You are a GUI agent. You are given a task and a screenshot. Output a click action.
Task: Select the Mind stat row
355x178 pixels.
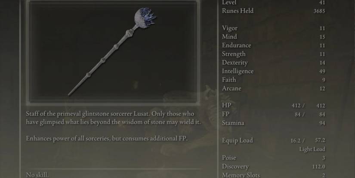point(274,37)
